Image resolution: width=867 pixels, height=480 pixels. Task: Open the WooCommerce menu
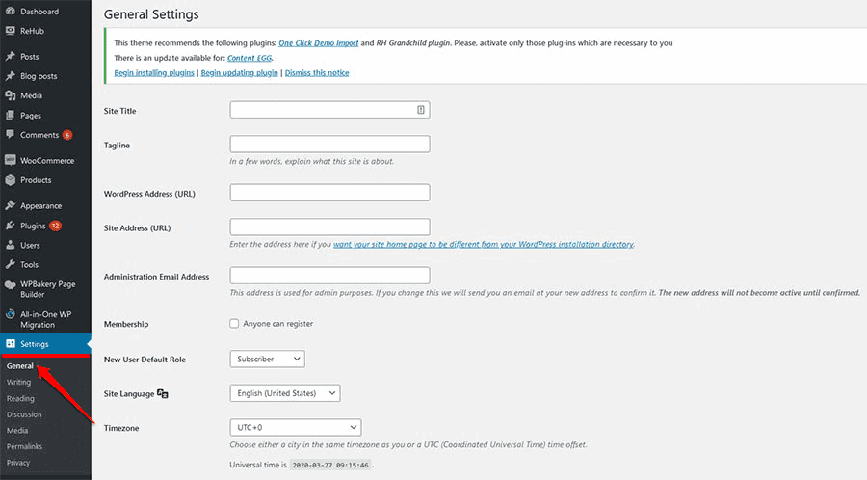tap(47, 160)
